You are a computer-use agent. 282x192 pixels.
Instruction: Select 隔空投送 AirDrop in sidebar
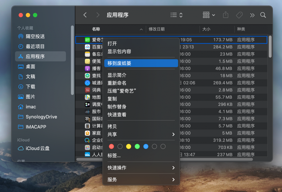(x=40, y=36)
